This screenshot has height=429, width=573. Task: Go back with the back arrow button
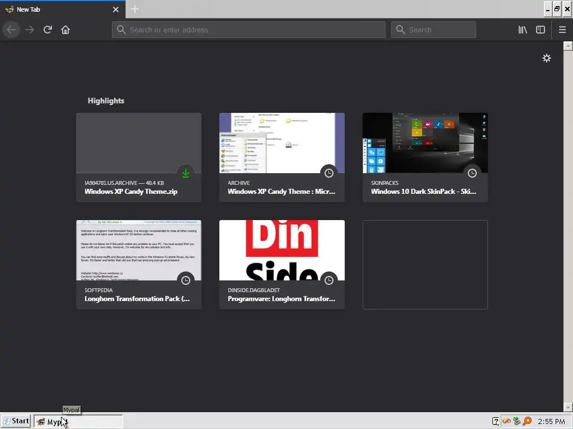click(11, 30)
